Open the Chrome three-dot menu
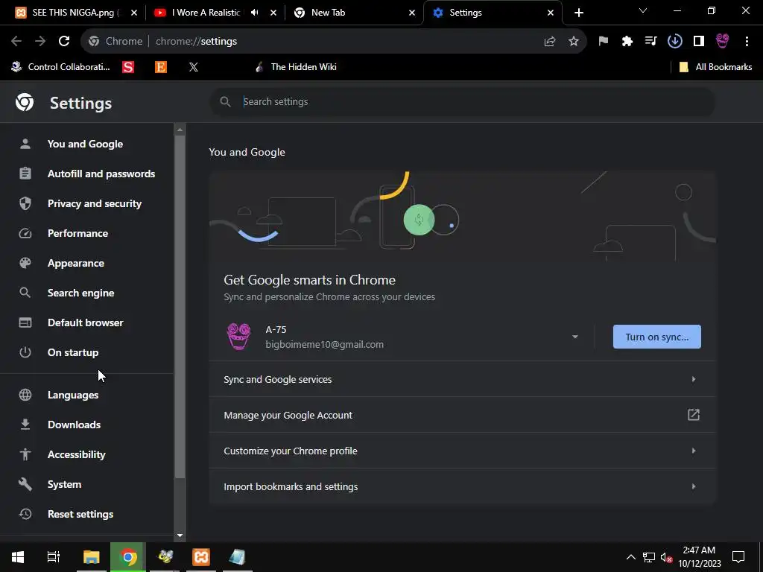 point(747,42)
